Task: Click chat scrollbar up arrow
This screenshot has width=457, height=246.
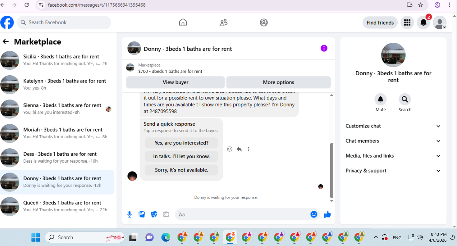Action: [x=332, y=95]
